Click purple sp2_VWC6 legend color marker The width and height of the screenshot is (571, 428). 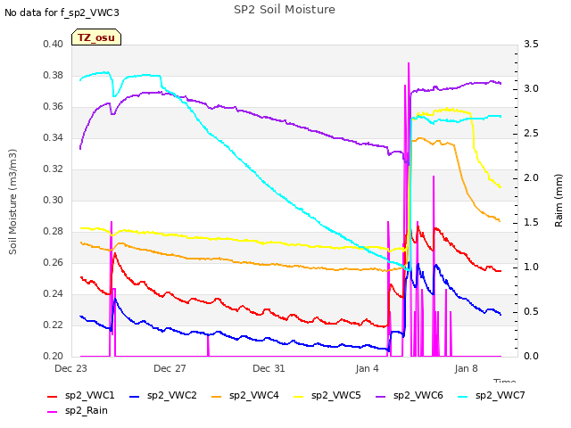[x=381, y=396]
